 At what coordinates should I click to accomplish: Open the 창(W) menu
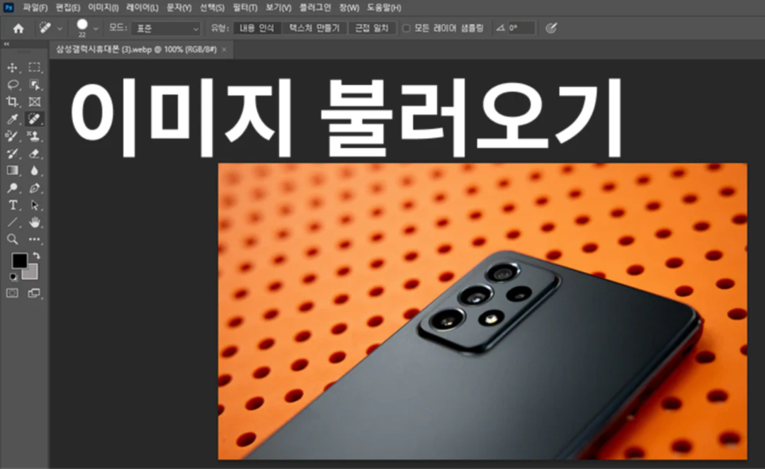(348, 8)
